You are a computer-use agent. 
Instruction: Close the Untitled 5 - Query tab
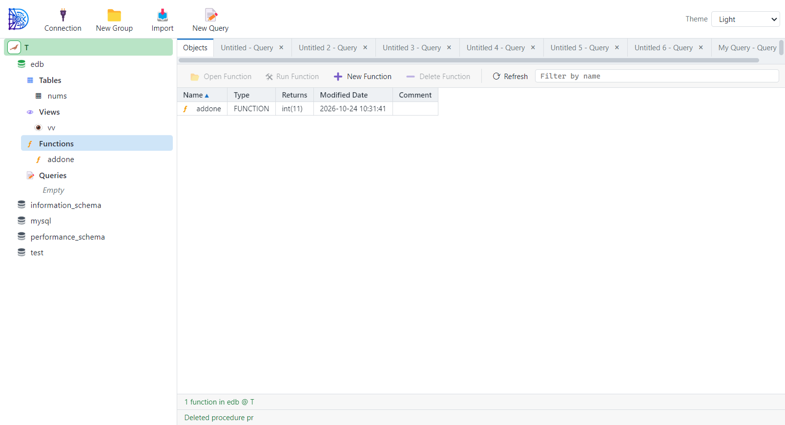[x=617, y=47]
